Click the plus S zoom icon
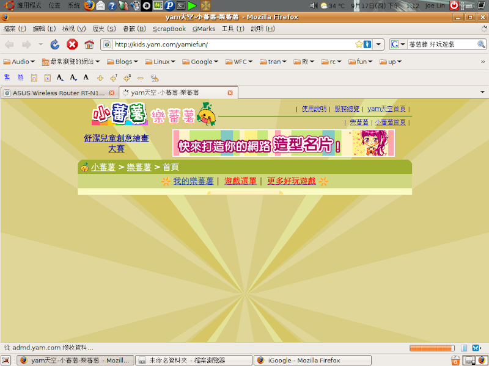The width and height of the screenshot is (489, 366). point(127,78)
